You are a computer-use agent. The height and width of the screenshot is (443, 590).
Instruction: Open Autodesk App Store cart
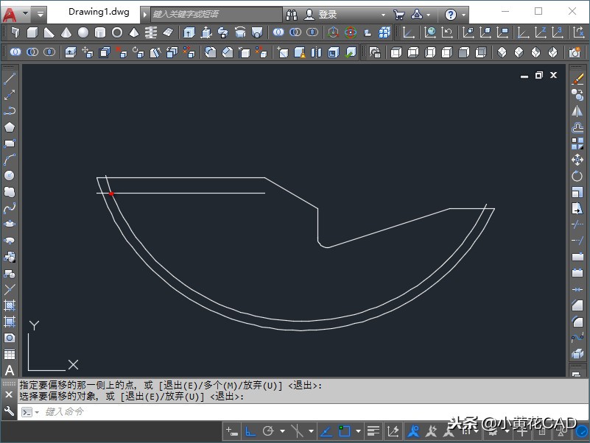tap(398, 15)
